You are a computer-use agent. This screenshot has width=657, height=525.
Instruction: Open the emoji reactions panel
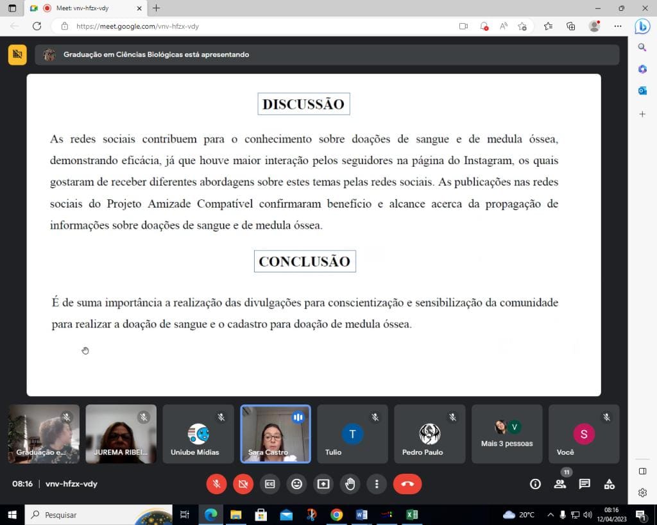click(x=296, y=484)
